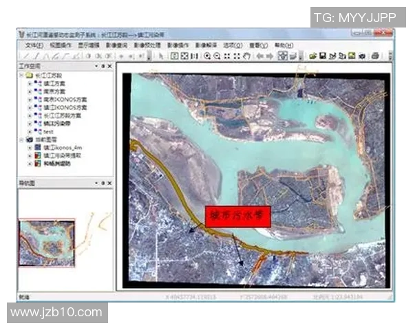Click the X coordinate in status bar
413x330 pixels.
191,297
